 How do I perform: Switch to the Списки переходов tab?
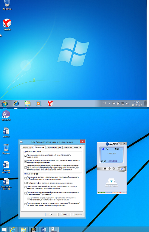click(x=54, y=148)
